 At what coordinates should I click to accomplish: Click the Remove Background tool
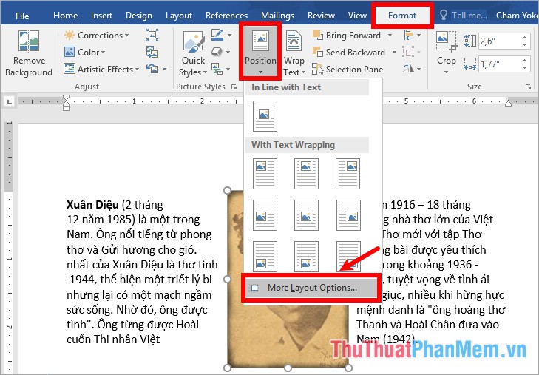point(29,53)
